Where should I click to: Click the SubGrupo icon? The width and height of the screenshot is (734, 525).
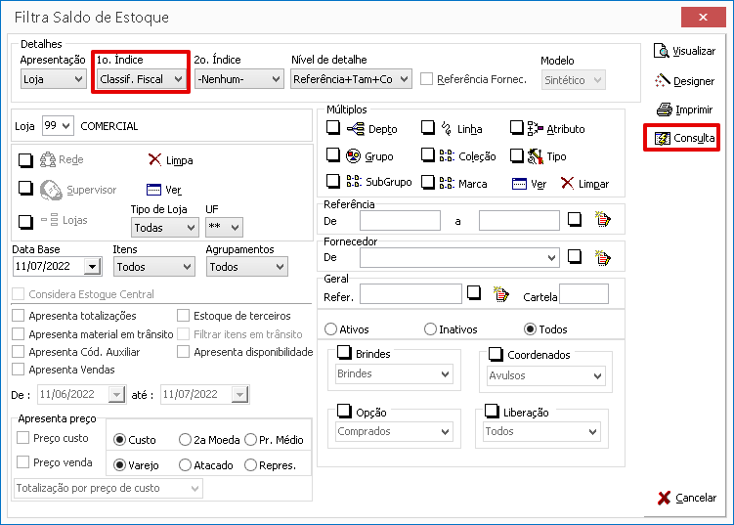[354, 181]
